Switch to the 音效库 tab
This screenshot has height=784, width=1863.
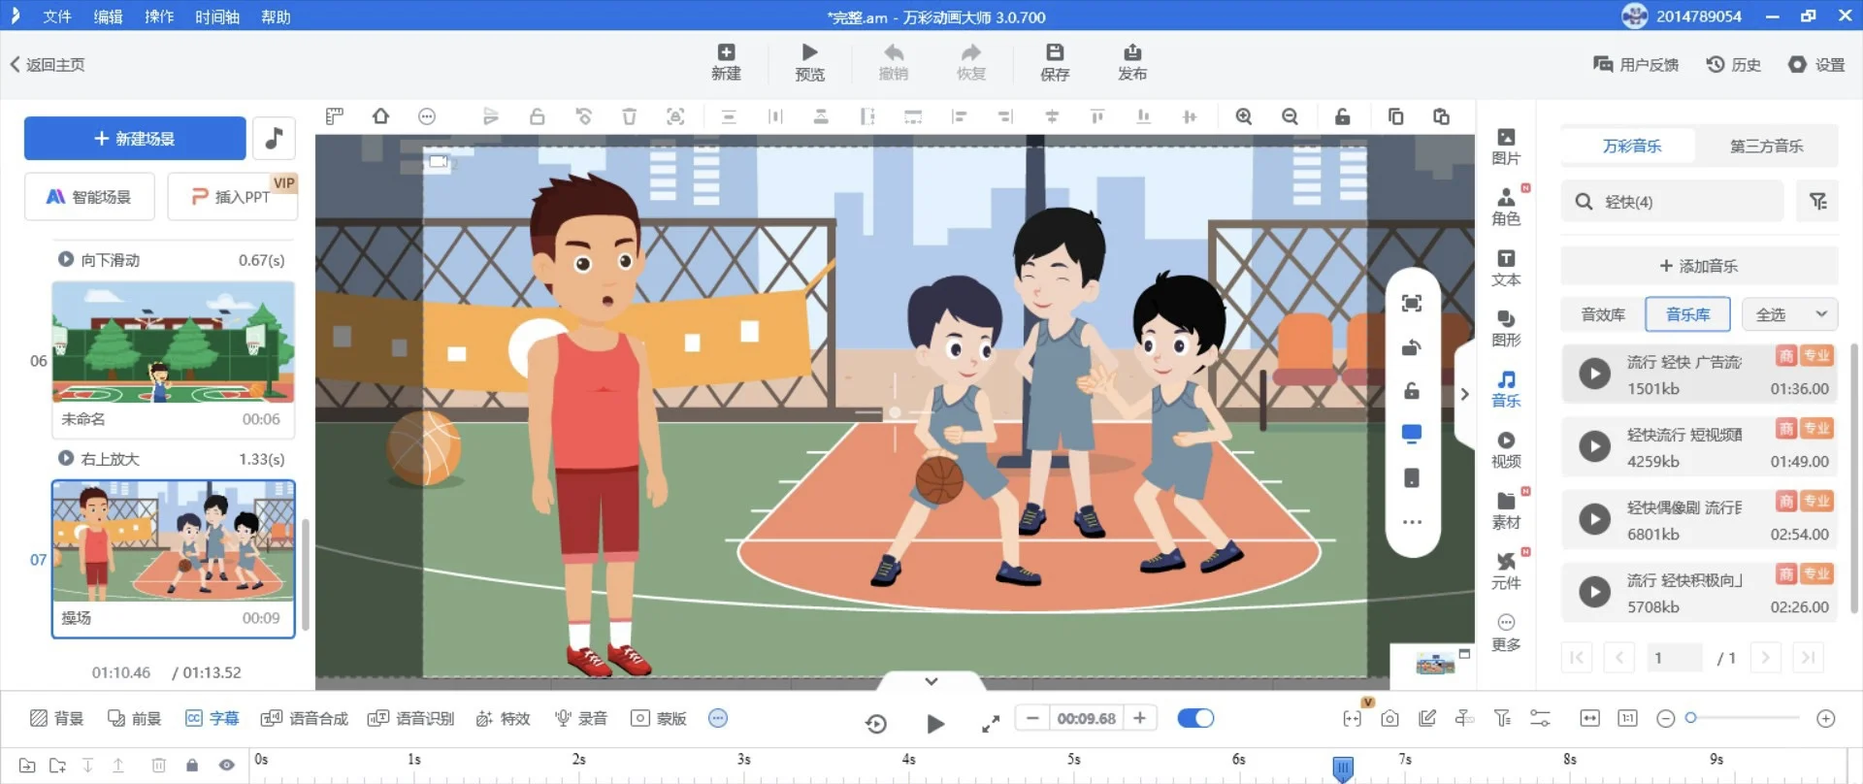coord(1603,314)
